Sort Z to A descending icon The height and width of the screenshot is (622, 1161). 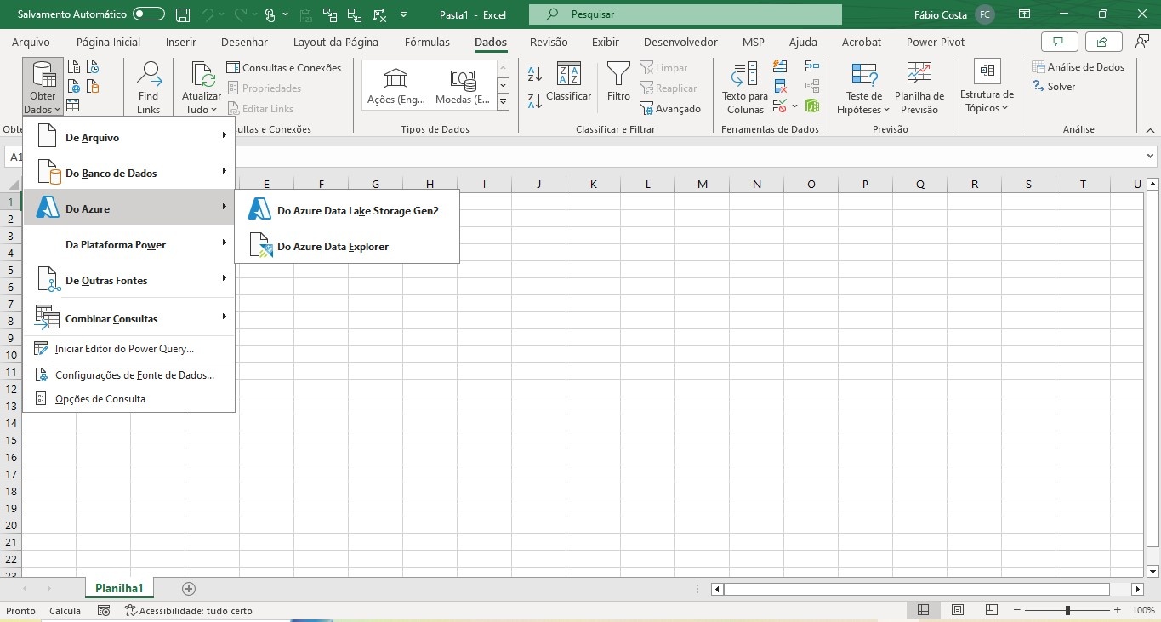(x=535, y=100)
